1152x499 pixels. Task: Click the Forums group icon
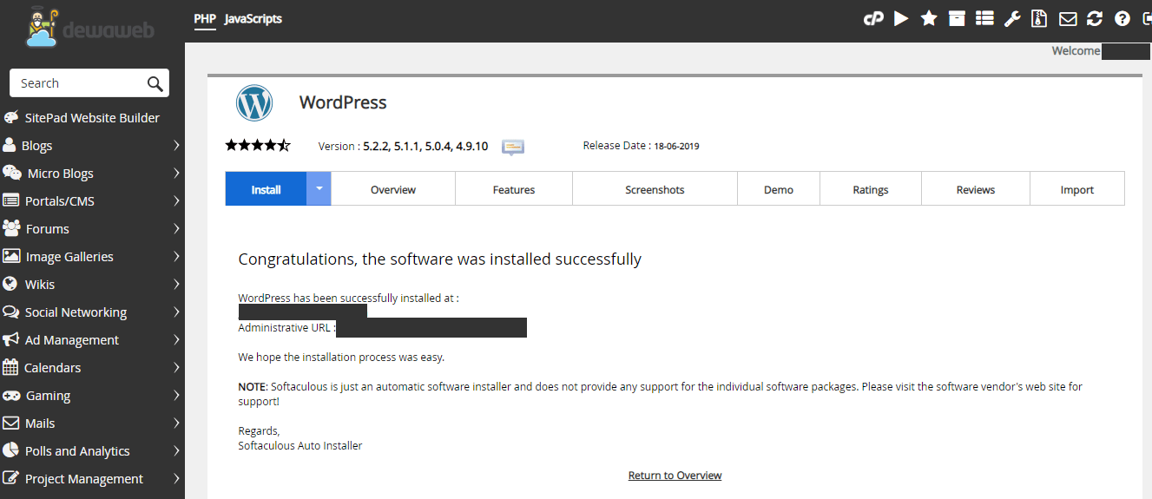[x=11, y=228]
